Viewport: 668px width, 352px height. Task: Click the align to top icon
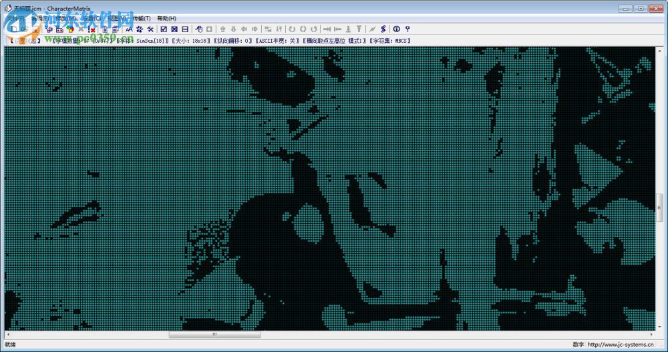[x=359, y=29]
